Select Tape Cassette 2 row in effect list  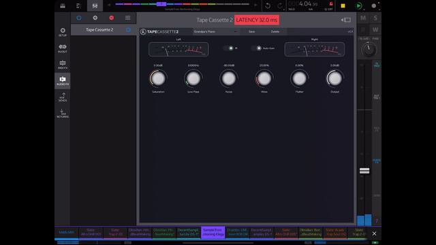pyautogui.click(x=103, y=30)
